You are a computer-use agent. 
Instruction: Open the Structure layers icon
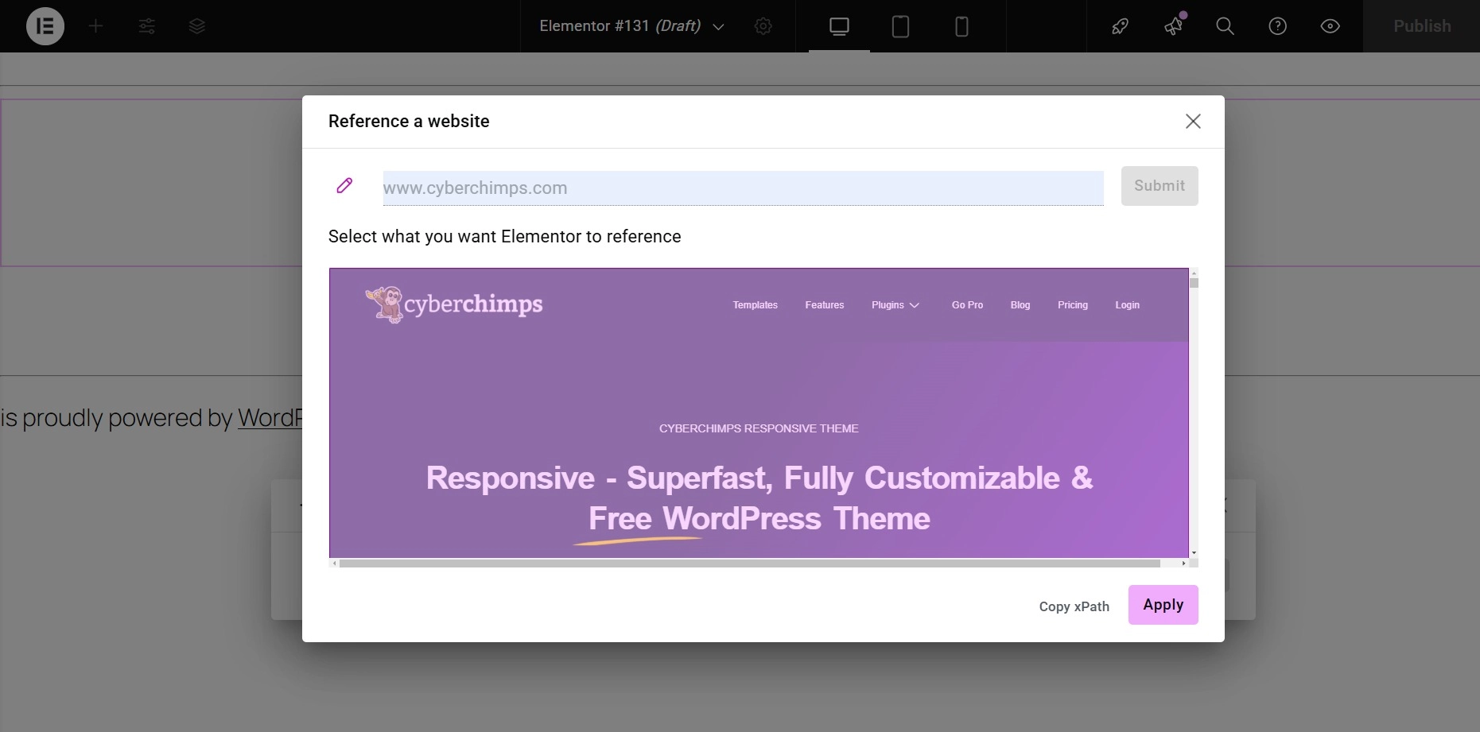click(197, 26)
